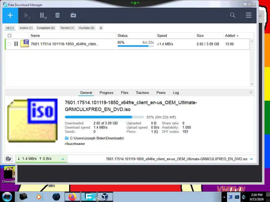This screenshot has height=202, width=270.
Task: Open the download folder icon beside the path
Action: [67, 138]
